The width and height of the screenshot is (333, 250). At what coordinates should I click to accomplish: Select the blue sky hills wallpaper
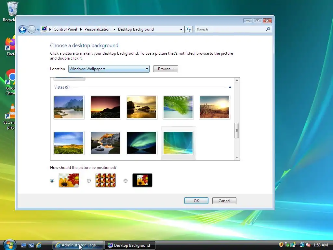click(69, 143)
